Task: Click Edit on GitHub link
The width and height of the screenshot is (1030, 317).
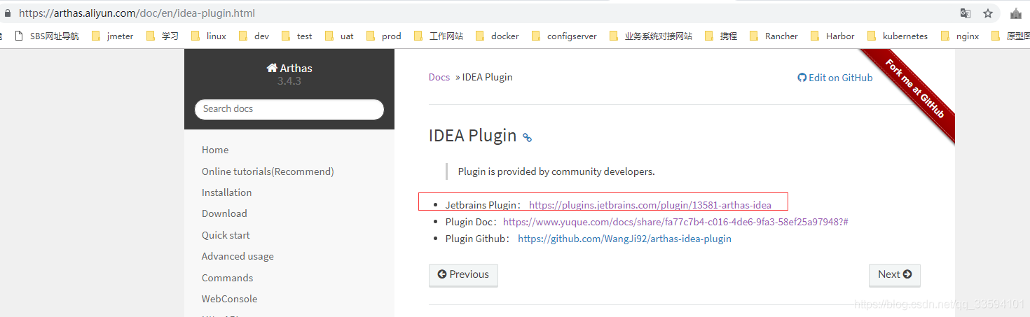Action: pos(835,78)
